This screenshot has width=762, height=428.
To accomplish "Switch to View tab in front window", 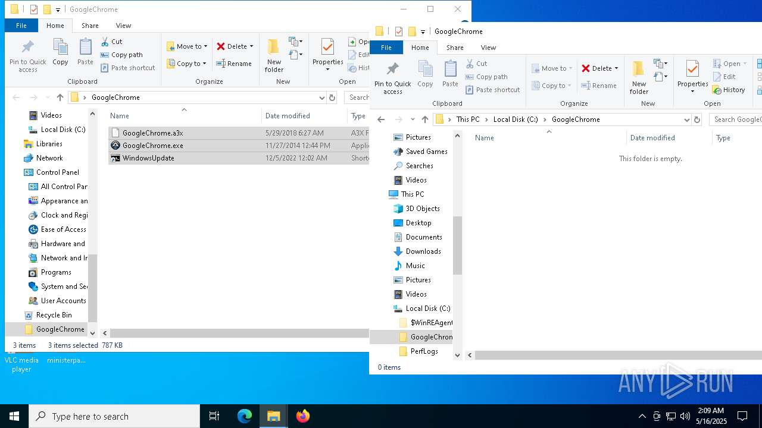I will pos(488,48).
